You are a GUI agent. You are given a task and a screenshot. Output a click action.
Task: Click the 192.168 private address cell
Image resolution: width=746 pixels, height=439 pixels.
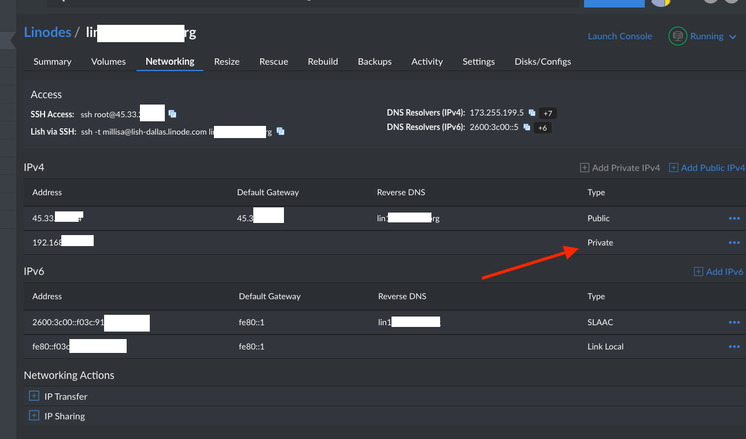(63, 243)
